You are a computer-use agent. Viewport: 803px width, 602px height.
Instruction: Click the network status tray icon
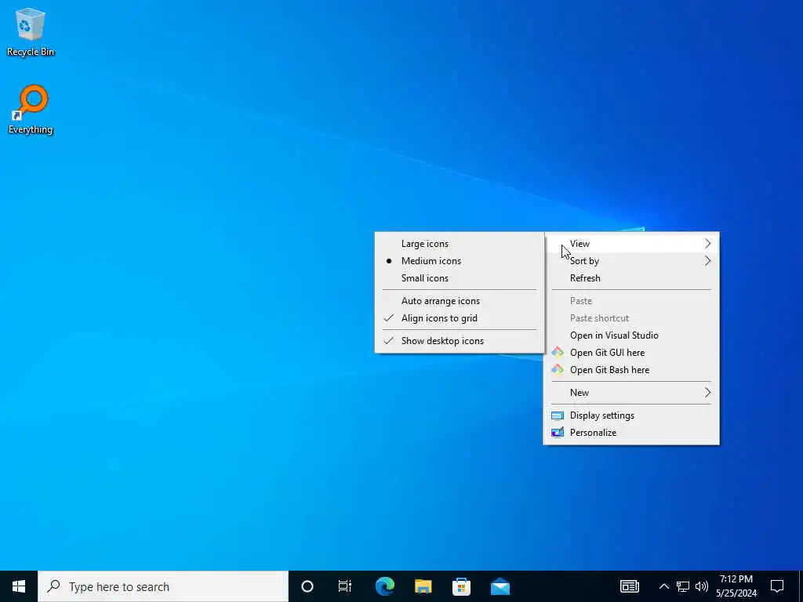click(x=683, y=586)
